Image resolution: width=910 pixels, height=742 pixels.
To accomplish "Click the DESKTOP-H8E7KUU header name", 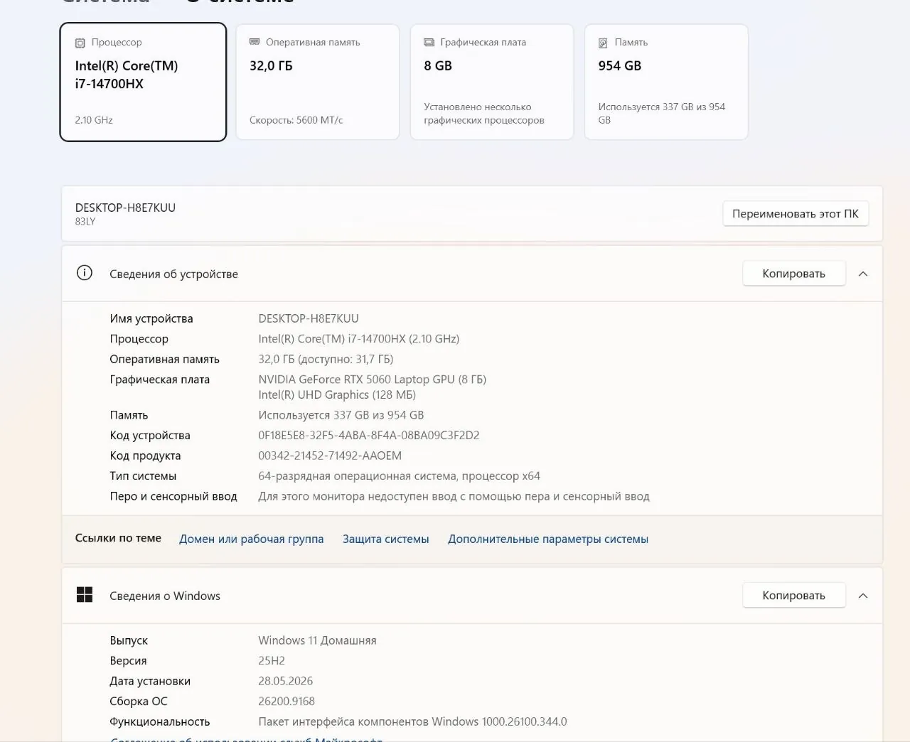I will coord(125,208).
